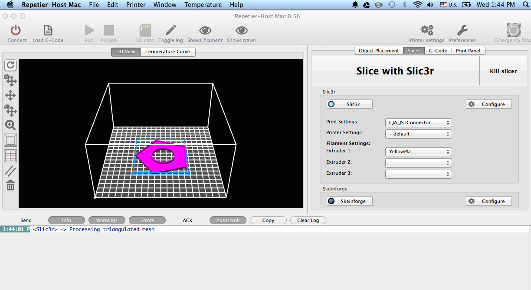Open the SD card manager
The image size is (531, 290).
coord(145,30)
